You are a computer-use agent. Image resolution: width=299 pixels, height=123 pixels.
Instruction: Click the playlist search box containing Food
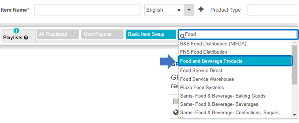pyautogui.click(x=240, y=35)
